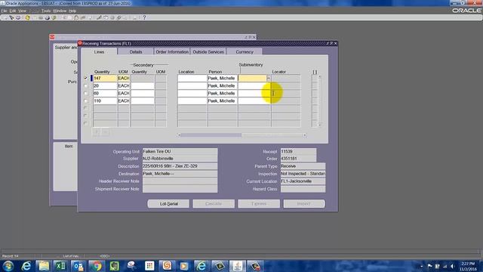The image size is (483, 272).
Task: Click the UOM EACH field in the 60 row
Action: coord(124,93)
